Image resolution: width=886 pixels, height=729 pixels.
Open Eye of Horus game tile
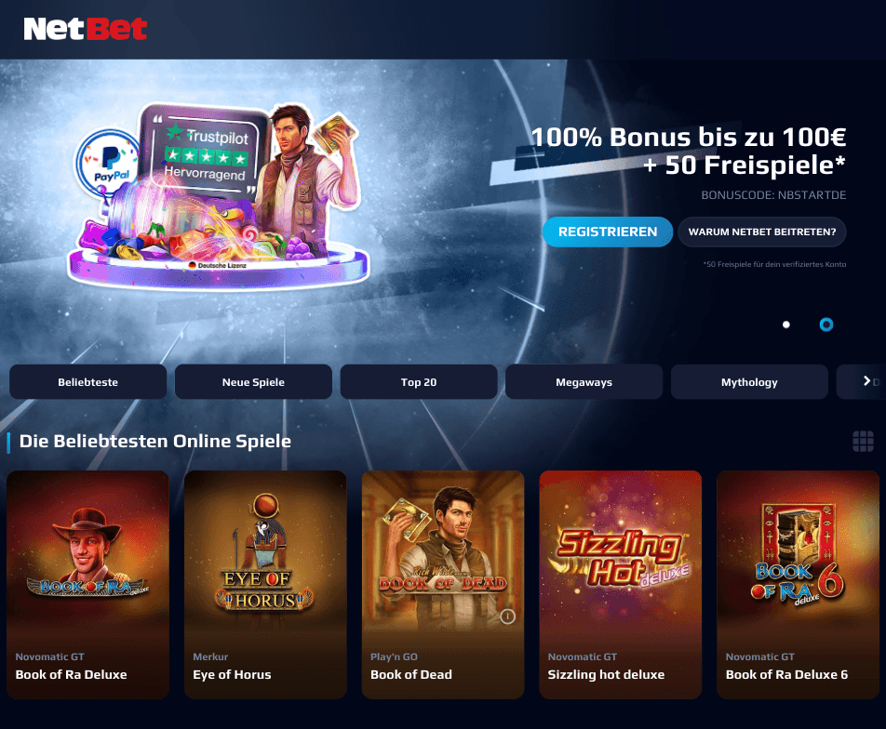tap(265, 585)
